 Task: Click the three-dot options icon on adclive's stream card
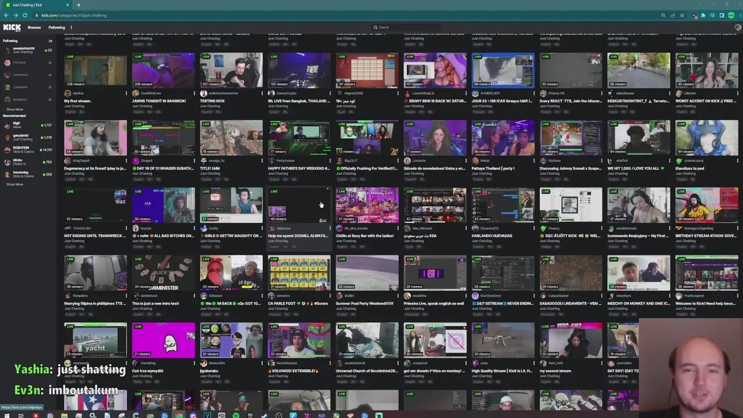[127, 93]
